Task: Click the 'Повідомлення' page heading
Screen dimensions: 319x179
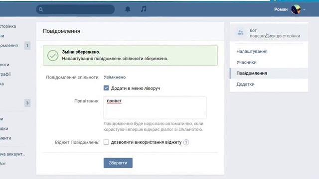Action: click(x=61, y=31)
